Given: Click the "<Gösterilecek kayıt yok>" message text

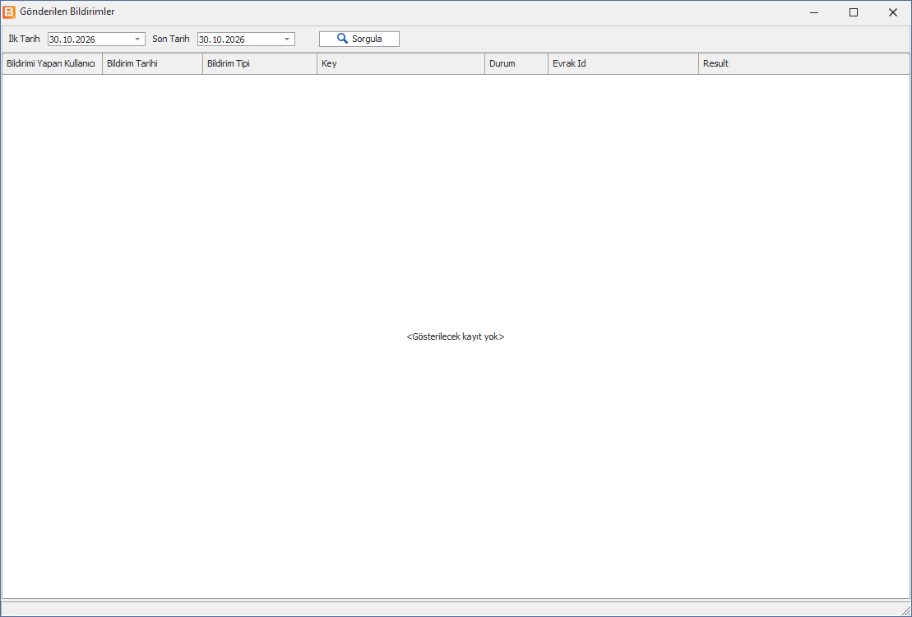Looking at the screenshot, I should coord(456,336).
